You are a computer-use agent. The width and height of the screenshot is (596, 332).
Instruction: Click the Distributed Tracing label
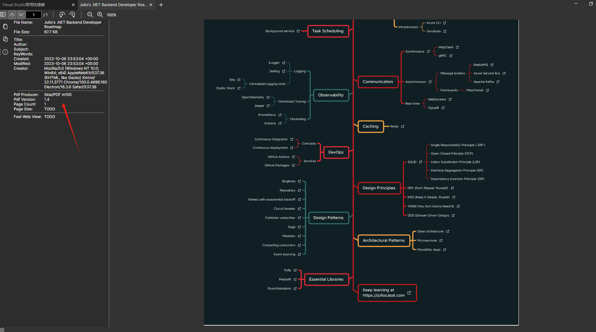(x=292, y=102)
